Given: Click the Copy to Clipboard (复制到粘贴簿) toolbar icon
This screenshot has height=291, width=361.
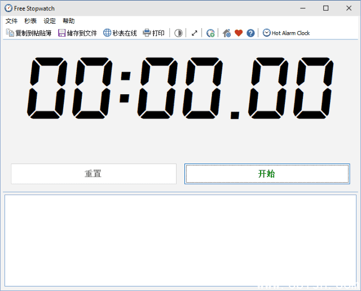Looking at the screenshot, I should coord(10,33).
